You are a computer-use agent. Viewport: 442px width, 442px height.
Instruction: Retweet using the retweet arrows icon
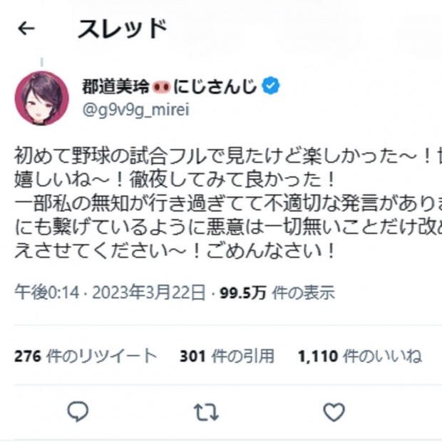[206, 412]
